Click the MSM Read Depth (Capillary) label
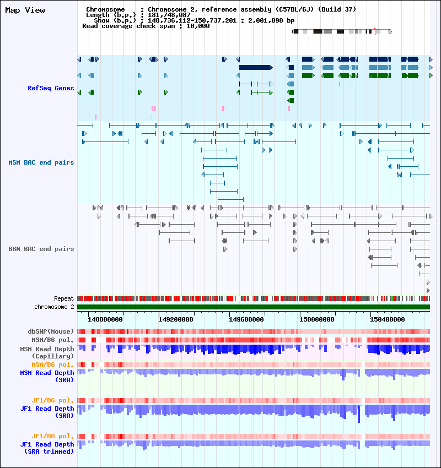This screenshot has width=441, height=468. tap(47, 352)
